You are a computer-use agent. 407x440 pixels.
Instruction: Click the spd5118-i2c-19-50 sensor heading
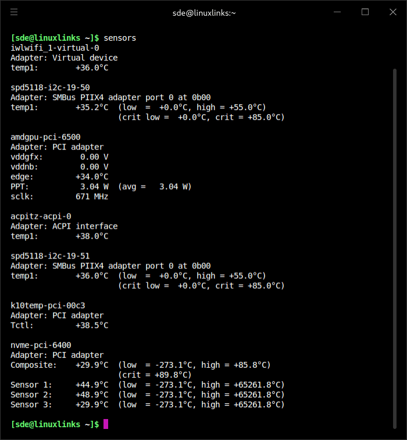[50, 87]
